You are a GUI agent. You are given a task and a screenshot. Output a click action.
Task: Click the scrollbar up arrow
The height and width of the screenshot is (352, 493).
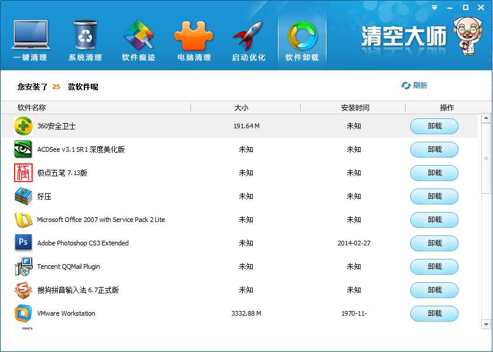[x=486, y=118]
